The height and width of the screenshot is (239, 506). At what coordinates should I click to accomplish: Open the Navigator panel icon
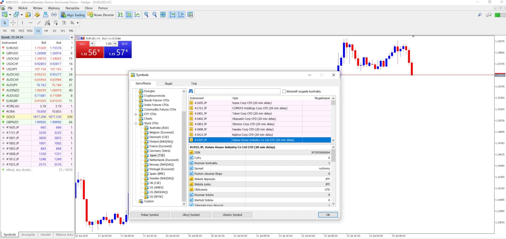[x=46, y=15]
